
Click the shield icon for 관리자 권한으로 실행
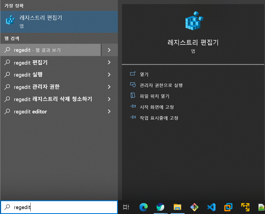coord(133,85)
